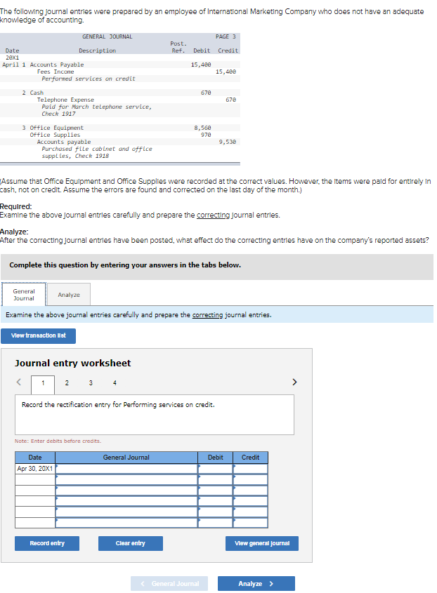
Task: Select account field in second worksheet row
Action: [126, 480]
